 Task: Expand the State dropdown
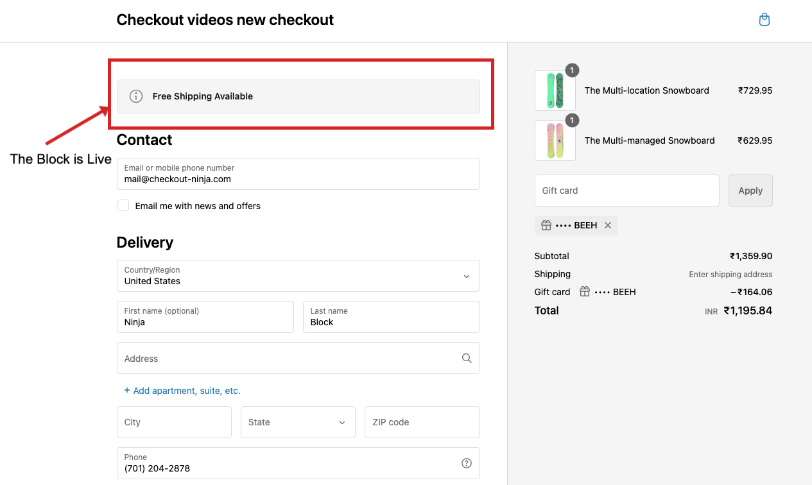pos(298,422)
